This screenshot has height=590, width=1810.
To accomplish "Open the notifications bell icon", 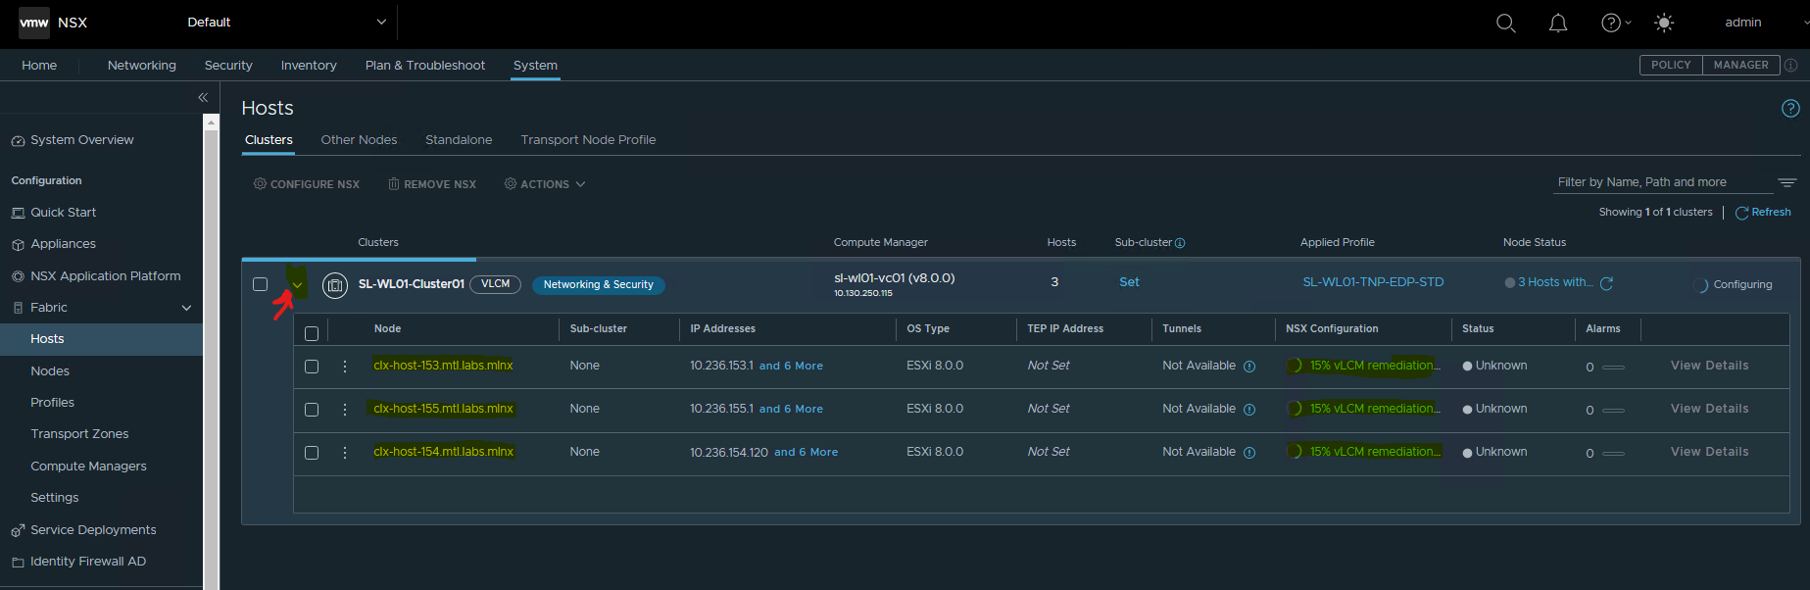I will point(1558,23).
